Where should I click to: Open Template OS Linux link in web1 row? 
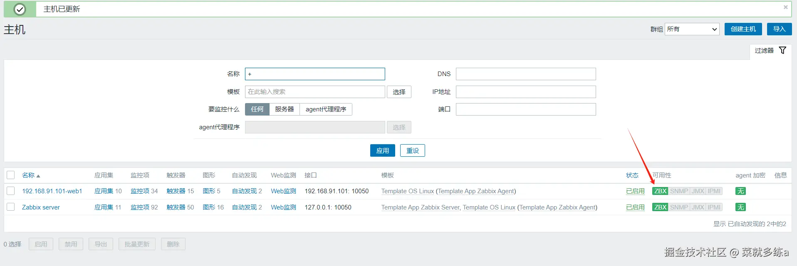click(408, 191)
